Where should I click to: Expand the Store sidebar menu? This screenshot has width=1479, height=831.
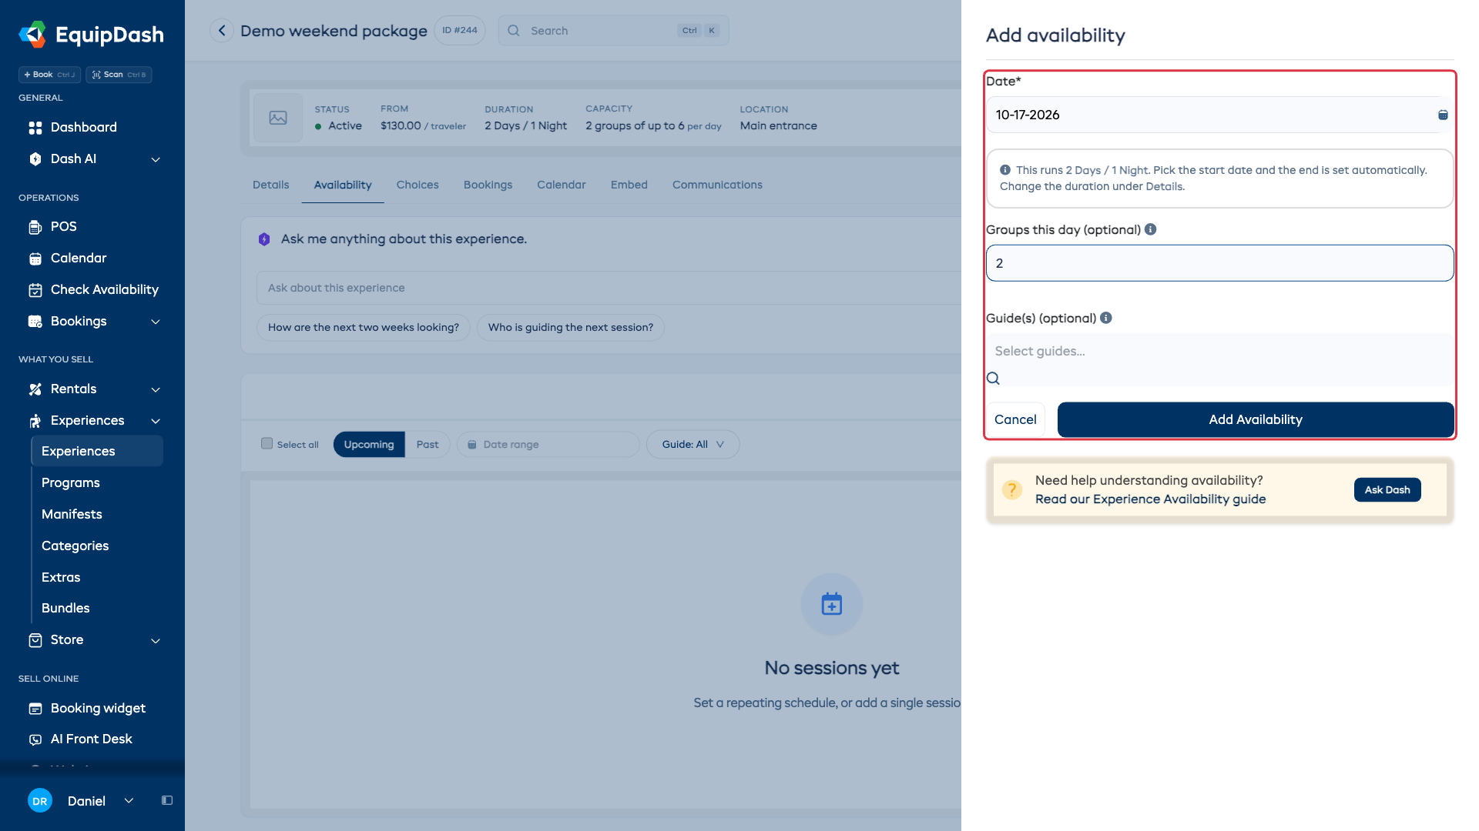(x=156, y=640)
